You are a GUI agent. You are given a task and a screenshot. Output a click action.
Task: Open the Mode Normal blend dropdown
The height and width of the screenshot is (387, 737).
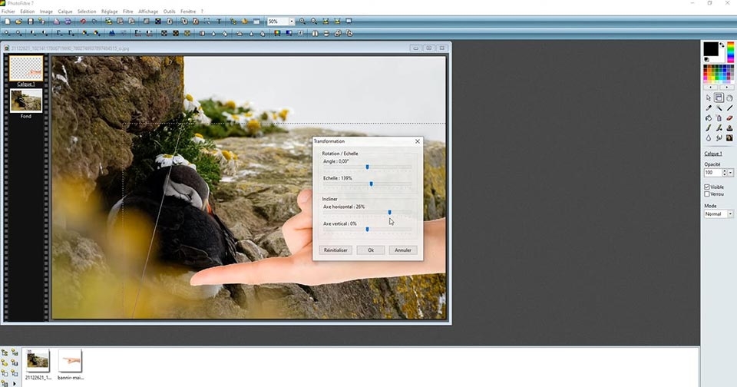(730, 214)
